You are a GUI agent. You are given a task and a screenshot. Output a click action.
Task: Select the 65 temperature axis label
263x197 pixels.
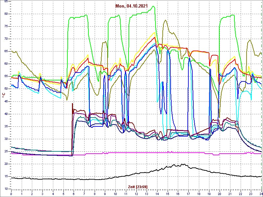point(6,52)
